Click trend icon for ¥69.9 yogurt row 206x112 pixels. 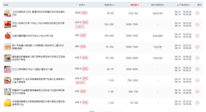pos(197,69)
